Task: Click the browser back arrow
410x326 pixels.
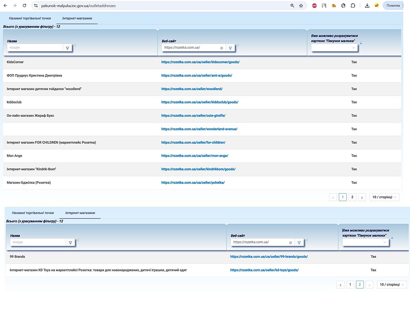Action: 5,5
